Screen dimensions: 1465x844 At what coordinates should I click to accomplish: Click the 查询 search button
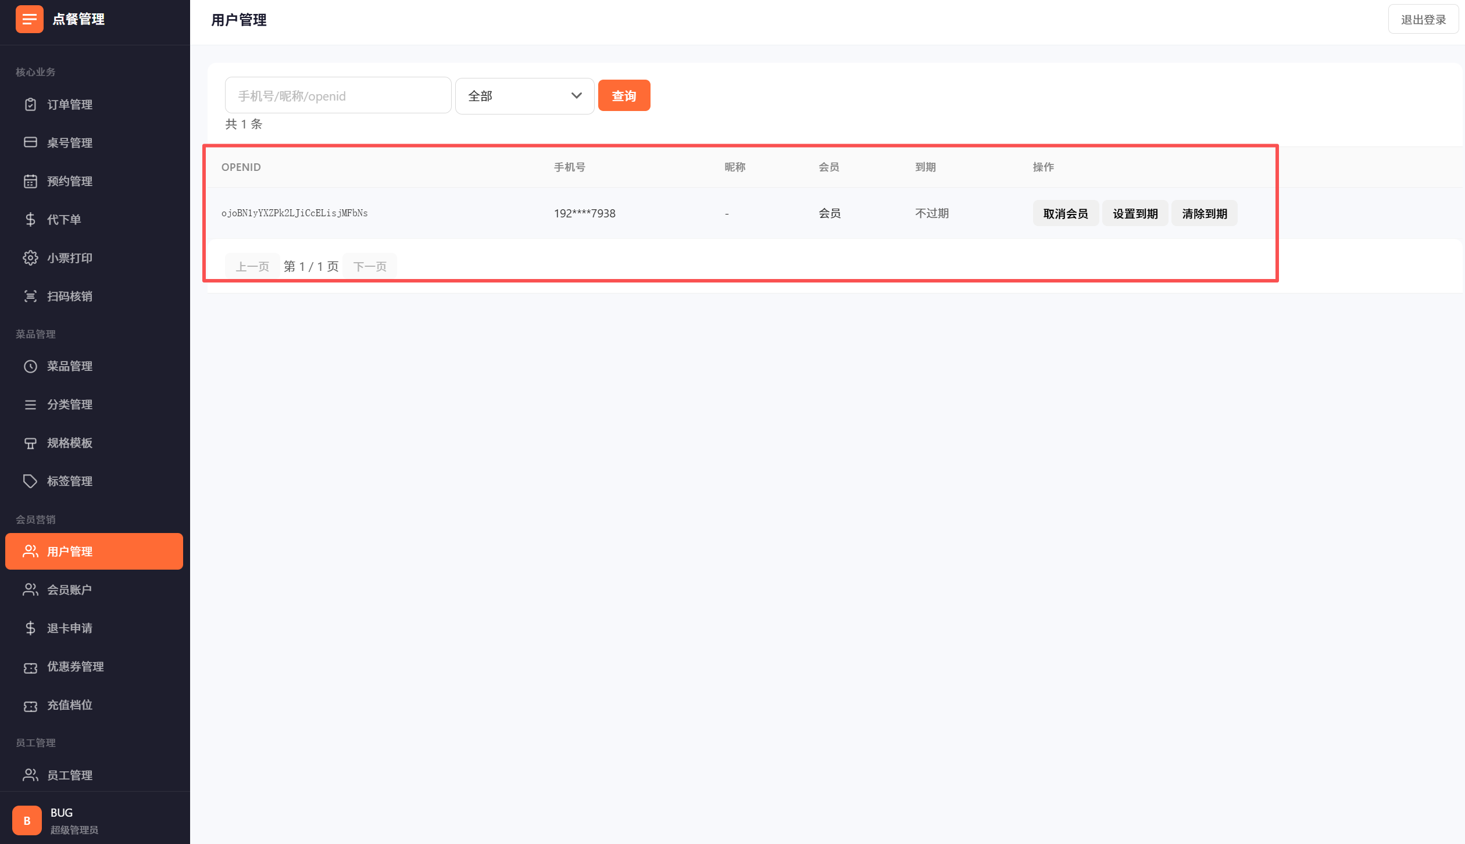(x=624, y=96)
